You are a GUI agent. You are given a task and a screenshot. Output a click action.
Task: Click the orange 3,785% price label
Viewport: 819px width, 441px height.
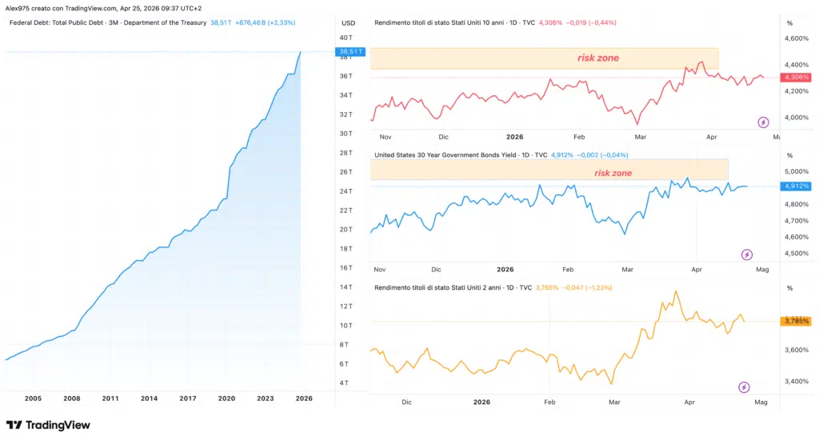coord(797,321)
